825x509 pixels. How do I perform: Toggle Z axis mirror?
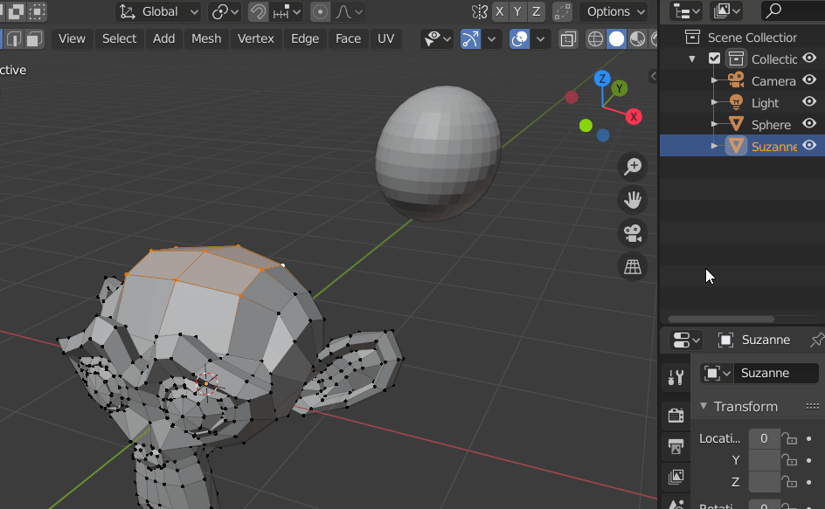pyautogui.click(x=536, y=11)
